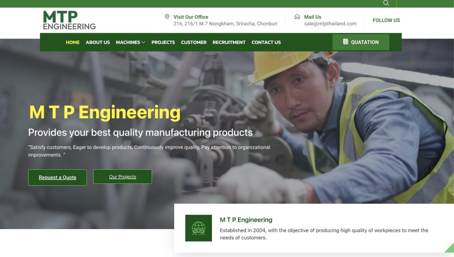
Task: Click Our Projects button
Action: click(122, 176)
